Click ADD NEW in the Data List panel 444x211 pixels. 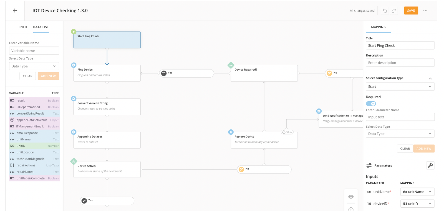click(x=48, y=76)
